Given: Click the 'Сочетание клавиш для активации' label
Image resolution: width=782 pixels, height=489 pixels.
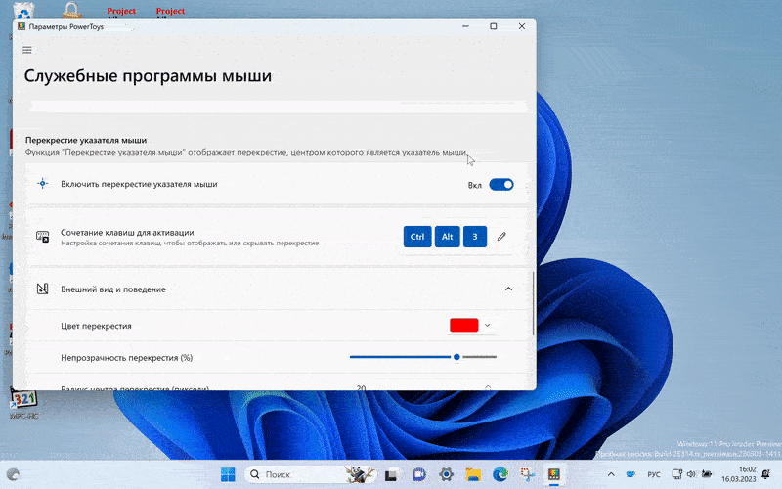Looking at the screenshot, I should click(x=127, y=232).
